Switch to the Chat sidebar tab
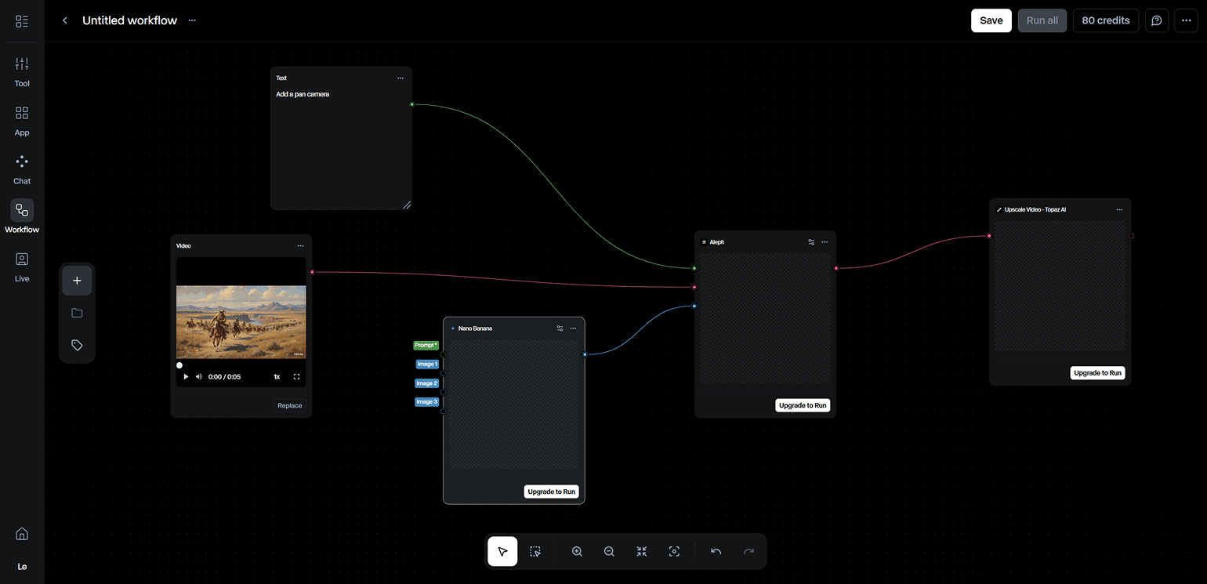Viewport: 1207px width, 584px height. click(x=22, y=169)
